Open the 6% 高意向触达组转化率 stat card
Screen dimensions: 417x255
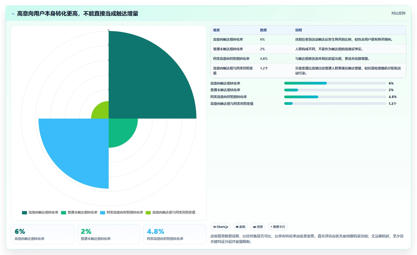tap(42, 234)
